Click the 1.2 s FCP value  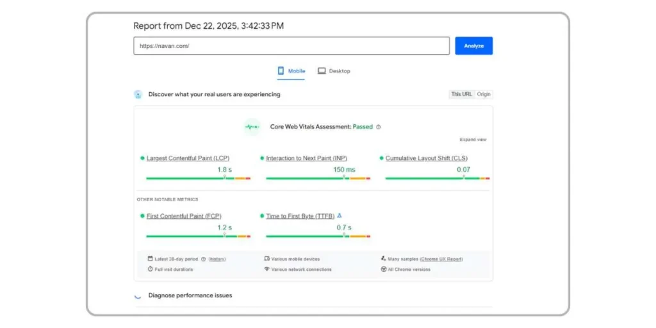(x=224, y=227)
